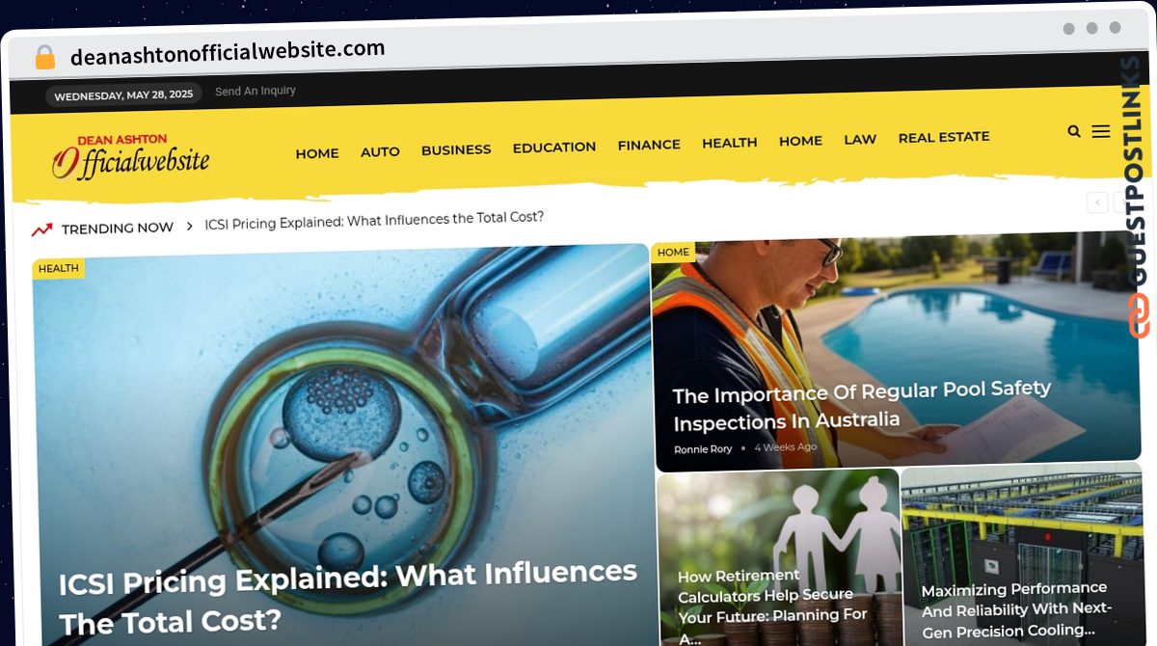Screen dimensions: 1157x646
Task: Open the LAW menu item
Action: coord(860,139)
